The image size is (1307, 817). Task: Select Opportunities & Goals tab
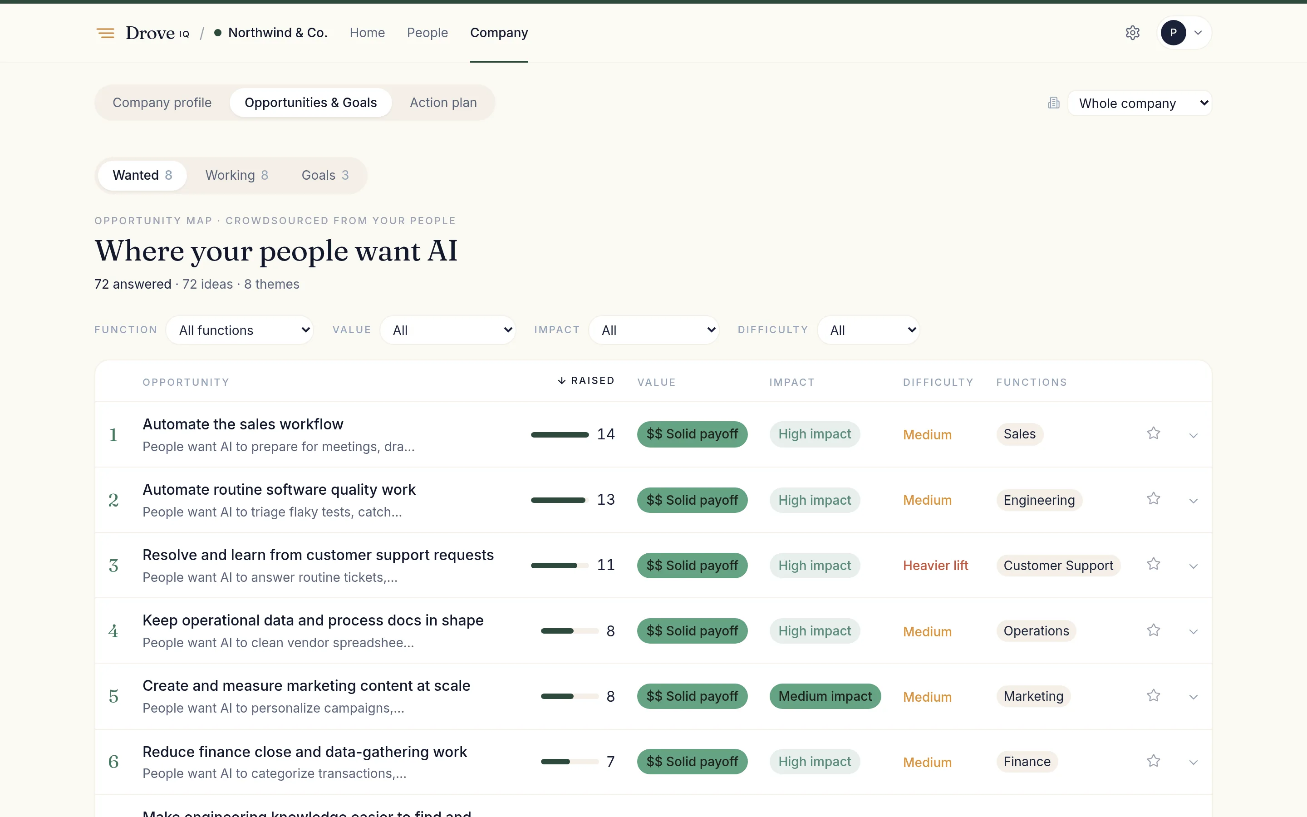310,103
